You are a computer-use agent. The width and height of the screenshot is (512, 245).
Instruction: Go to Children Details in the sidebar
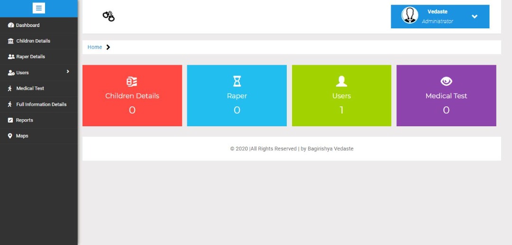click(39, 41)
